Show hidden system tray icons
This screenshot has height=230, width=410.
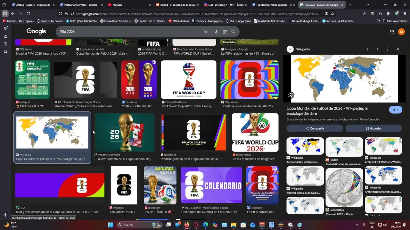[357, 225]
